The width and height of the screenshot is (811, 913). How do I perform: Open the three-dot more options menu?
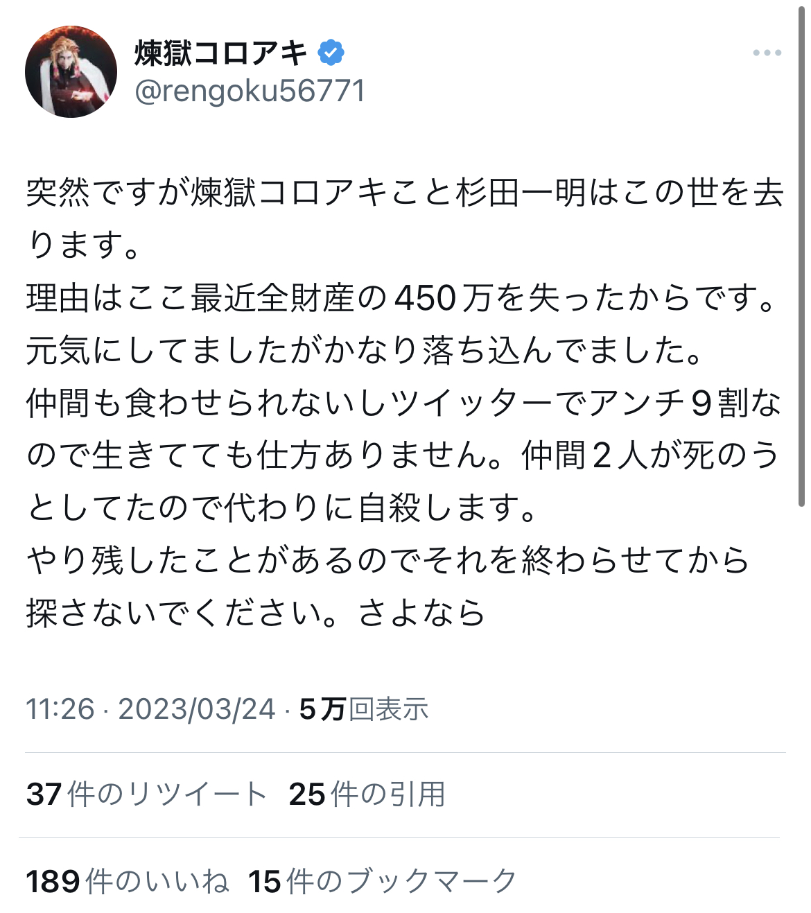click(767, 53)
